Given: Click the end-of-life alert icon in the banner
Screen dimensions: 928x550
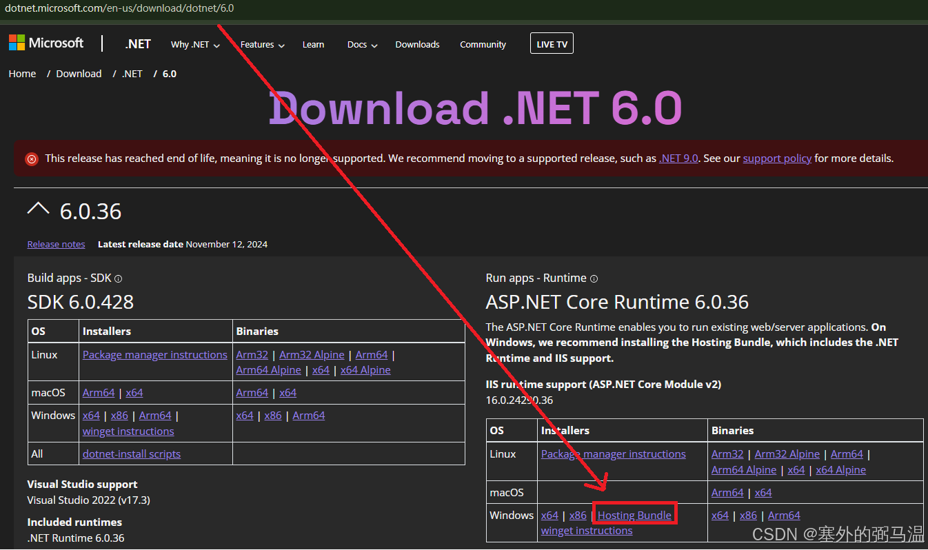Looking at the screenshot, I should click(31, 159).
